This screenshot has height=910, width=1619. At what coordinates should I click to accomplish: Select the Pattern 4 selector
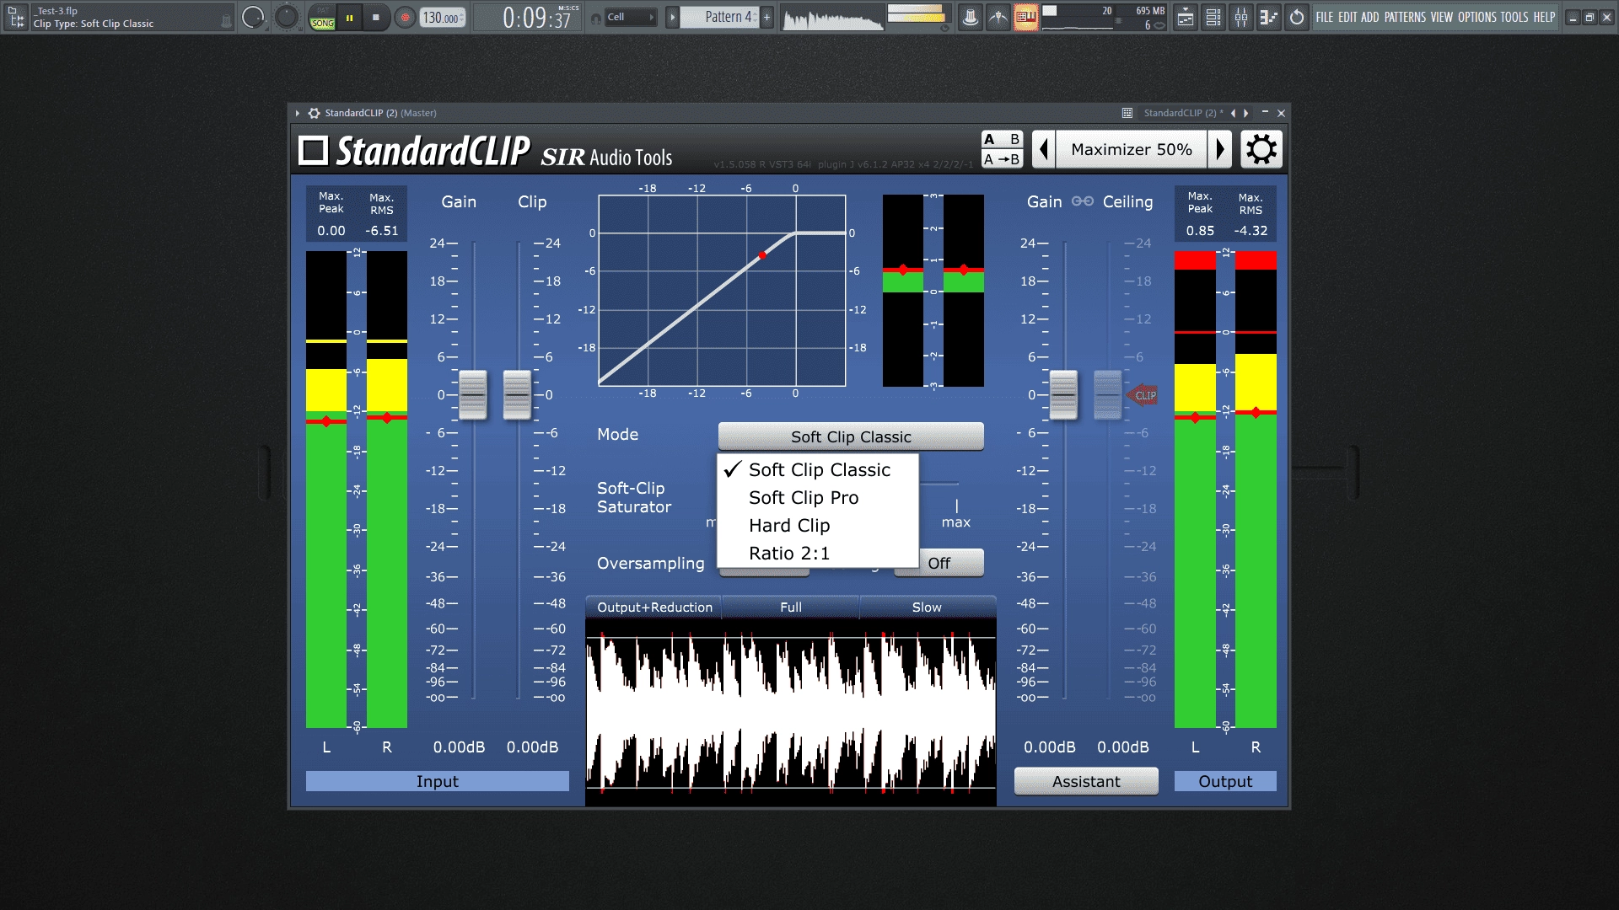point(719,17)
